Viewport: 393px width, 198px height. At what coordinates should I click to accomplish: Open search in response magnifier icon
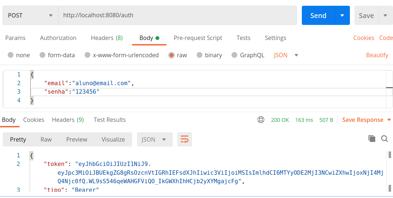[x=384, y=139]
